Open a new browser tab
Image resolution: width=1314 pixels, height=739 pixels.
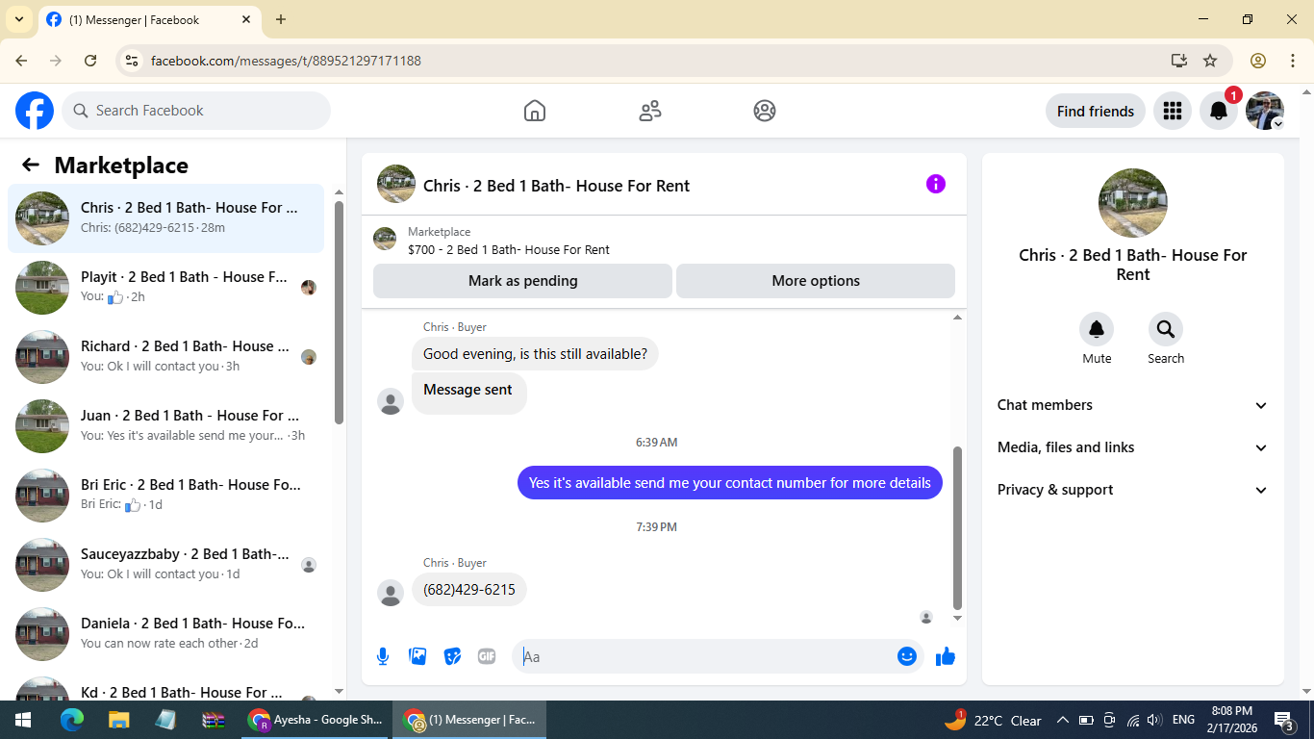(281, 19)
